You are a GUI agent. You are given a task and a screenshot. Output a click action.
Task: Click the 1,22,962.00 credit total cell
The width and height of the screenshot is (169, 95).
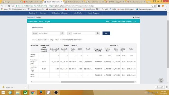[x=88, y=62]
